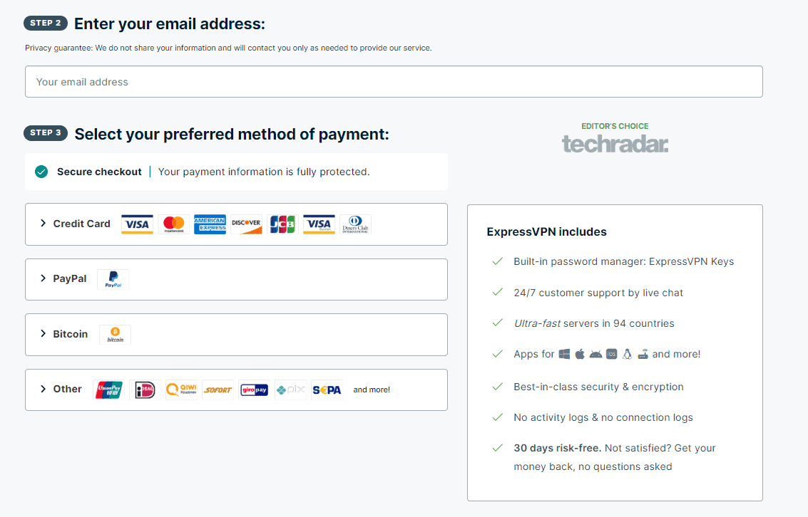808x517 pixels.
Task: Click the Mastercard logo icon
Action: click(x=174, y=224)
